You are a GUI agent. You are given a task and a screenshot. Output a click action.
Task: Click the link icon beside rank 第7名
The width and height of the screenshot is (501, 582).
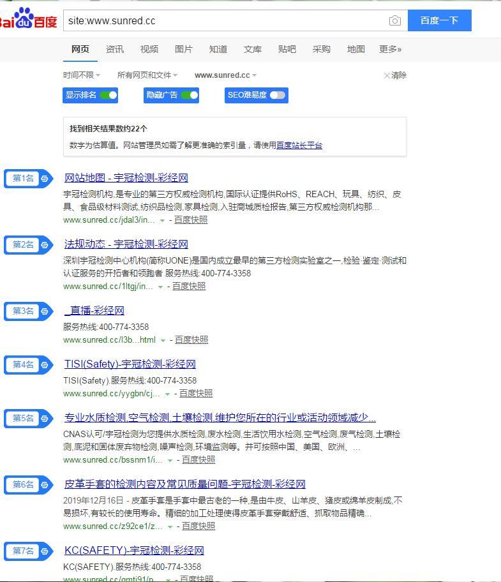click(x=45, y=551)
